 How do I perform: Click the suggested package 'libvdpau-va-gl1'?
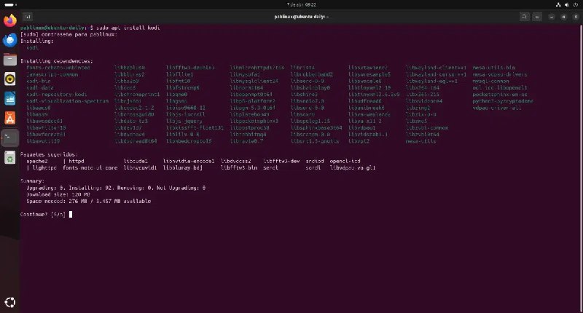tap(353, 168)
